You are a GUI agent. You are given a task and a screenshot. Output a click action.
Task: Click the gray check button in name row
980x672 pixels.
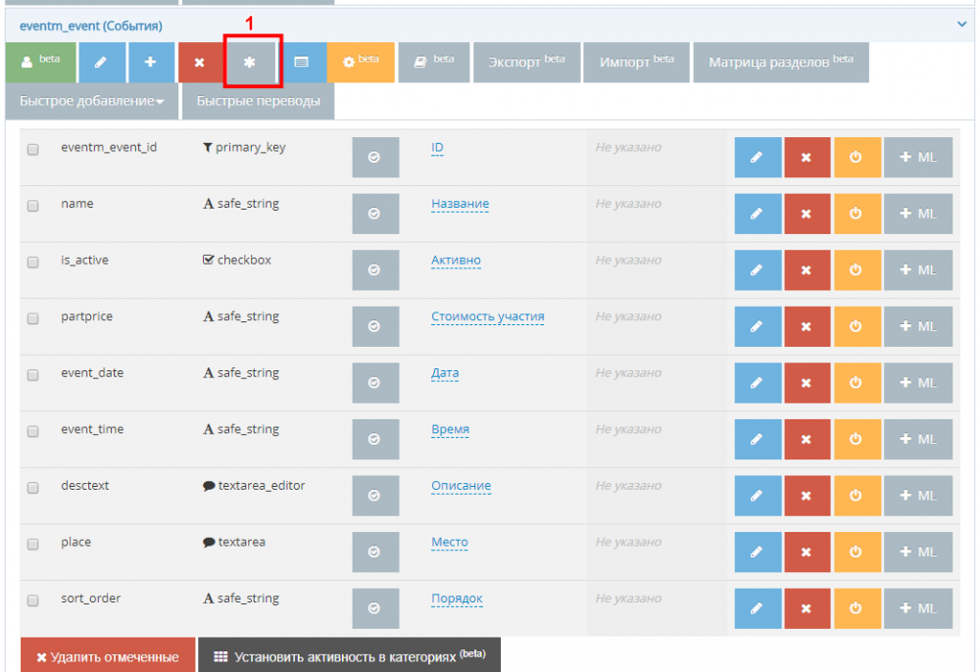(374, 214)
